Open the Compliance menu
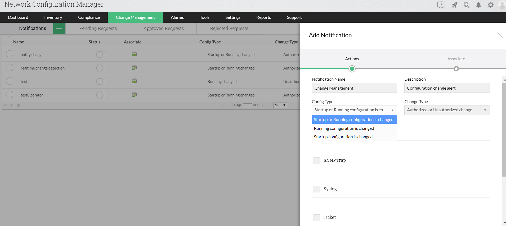Viewport: 506px width, 226px height. (x=89, y=17)
